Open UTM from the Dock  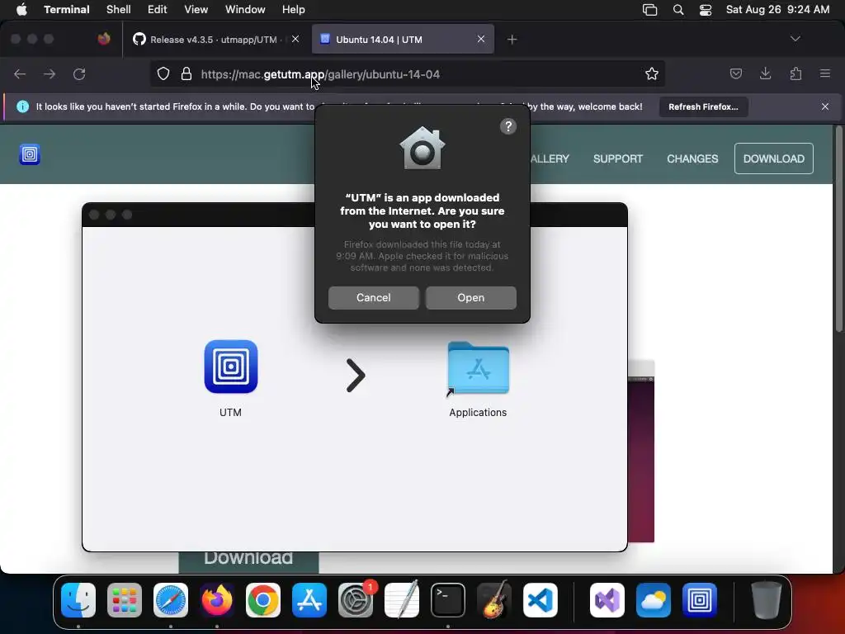(700, 600)
